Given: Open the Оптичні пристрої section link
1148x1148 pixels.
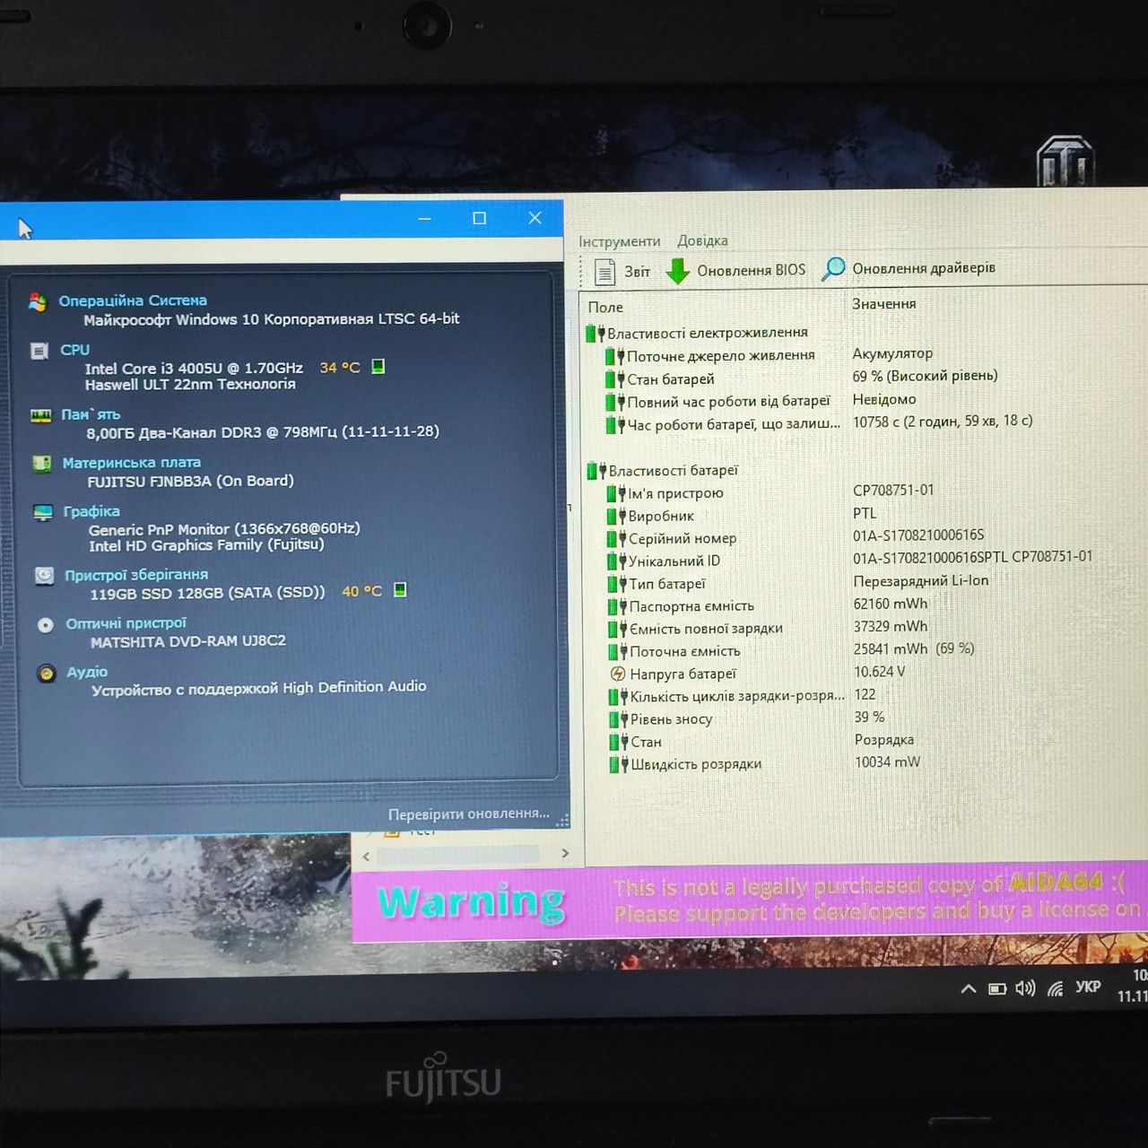Looking at the screenshot, I should coord(126,623).
